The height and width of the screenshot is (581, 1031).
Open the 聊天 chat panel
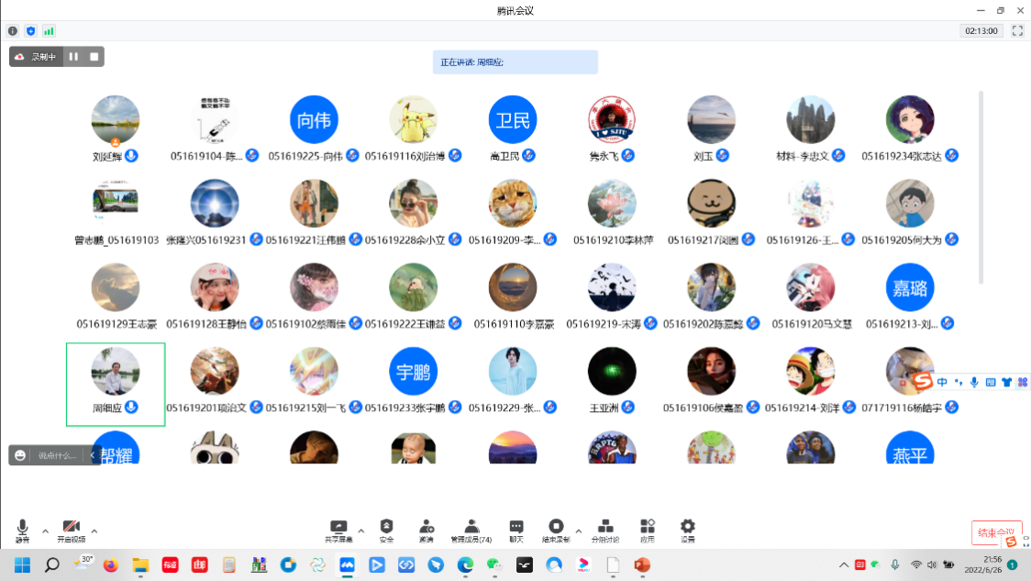point(516,530)
